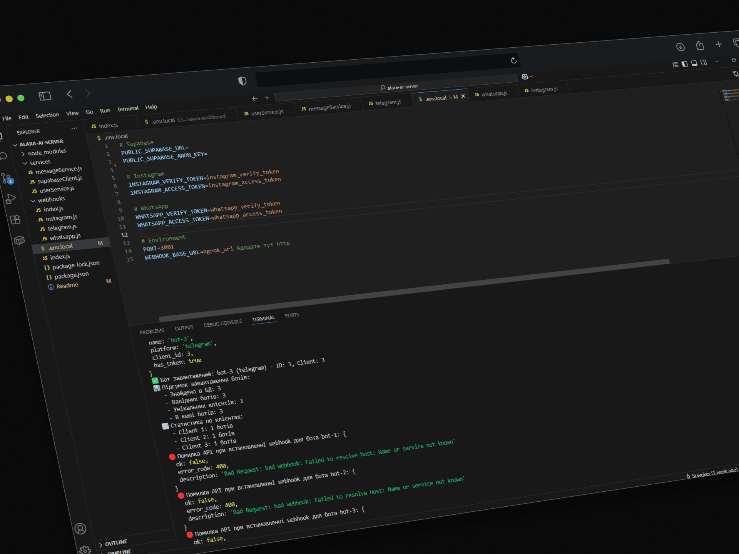The image size is (739, 554).
Task: Open the Terminal menu
Action: point(127,109)
